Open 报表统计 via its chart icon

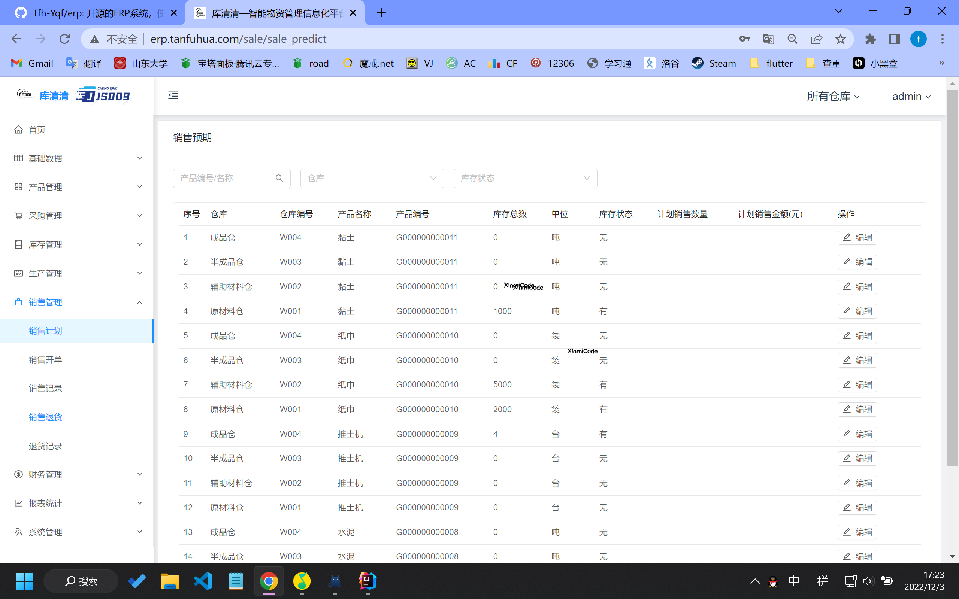[x=18, y=503]
